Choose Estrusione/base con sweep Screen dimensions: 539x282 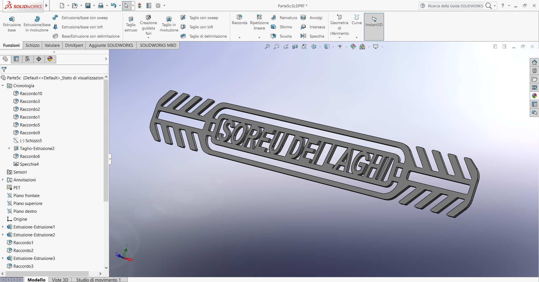(x=80, y=18)
